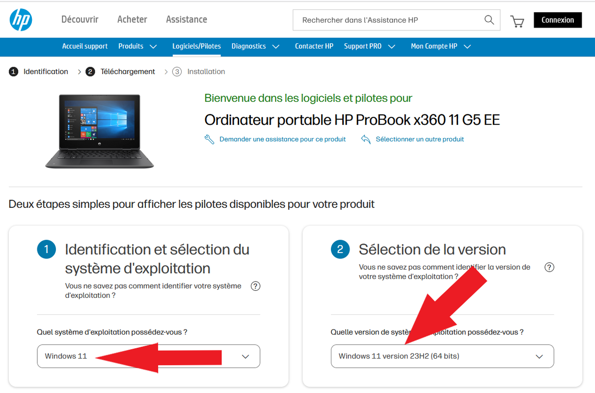
Task: Expand the Support PRO menu chevron
Action: pos(391,47)
